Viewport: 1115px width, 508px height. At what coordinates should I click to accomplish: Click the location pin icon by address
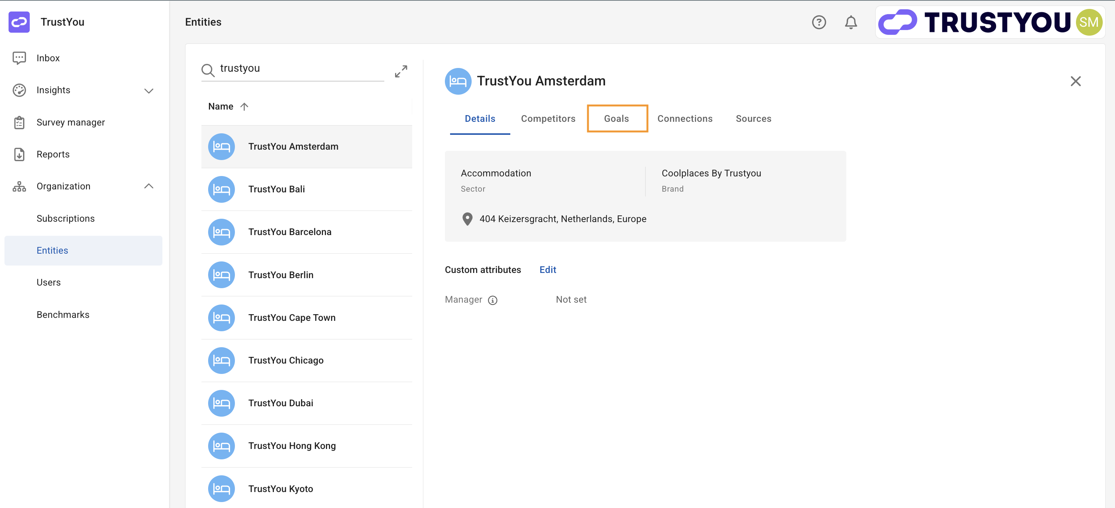[x=467, y=219]
